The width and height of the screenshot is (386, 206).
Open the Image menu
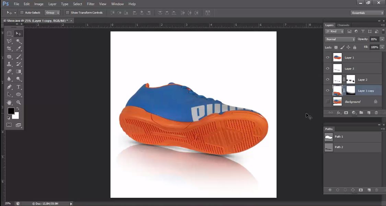click(39, 4)
